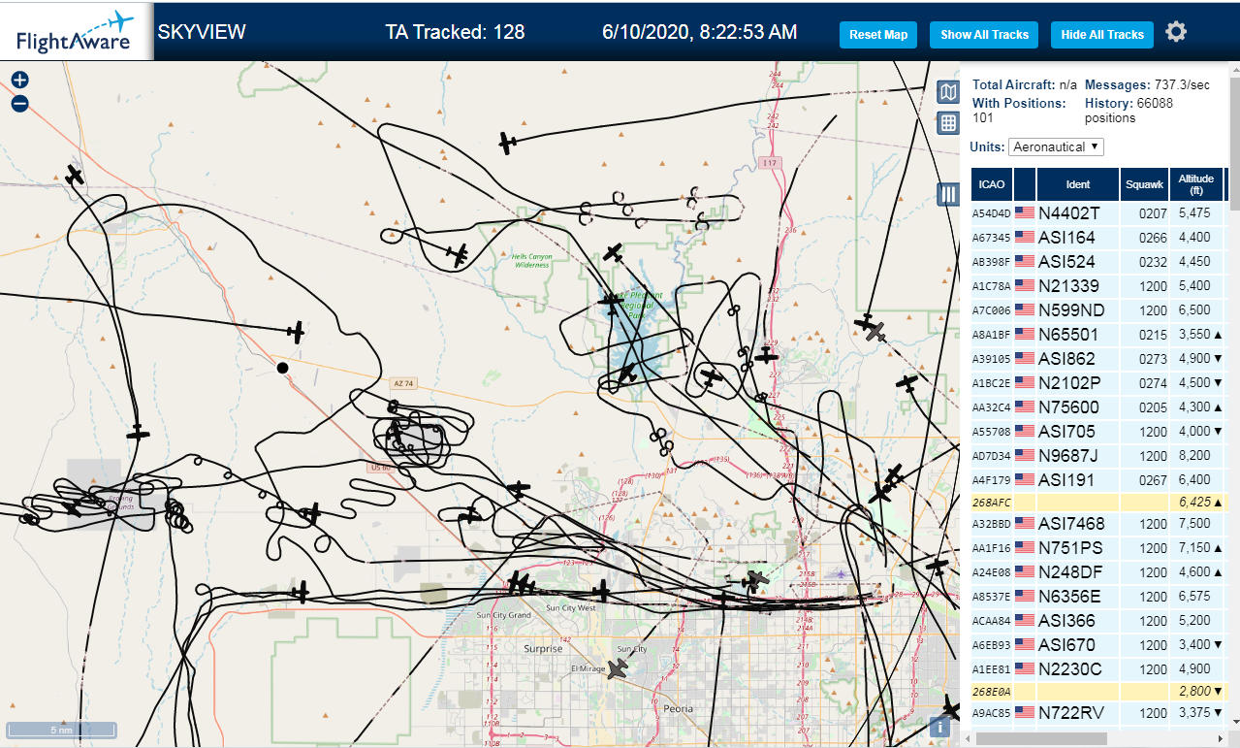Screen dimensions: 1240x748
Task: Click the US flag in ASI164 row
Action: 1025,238
